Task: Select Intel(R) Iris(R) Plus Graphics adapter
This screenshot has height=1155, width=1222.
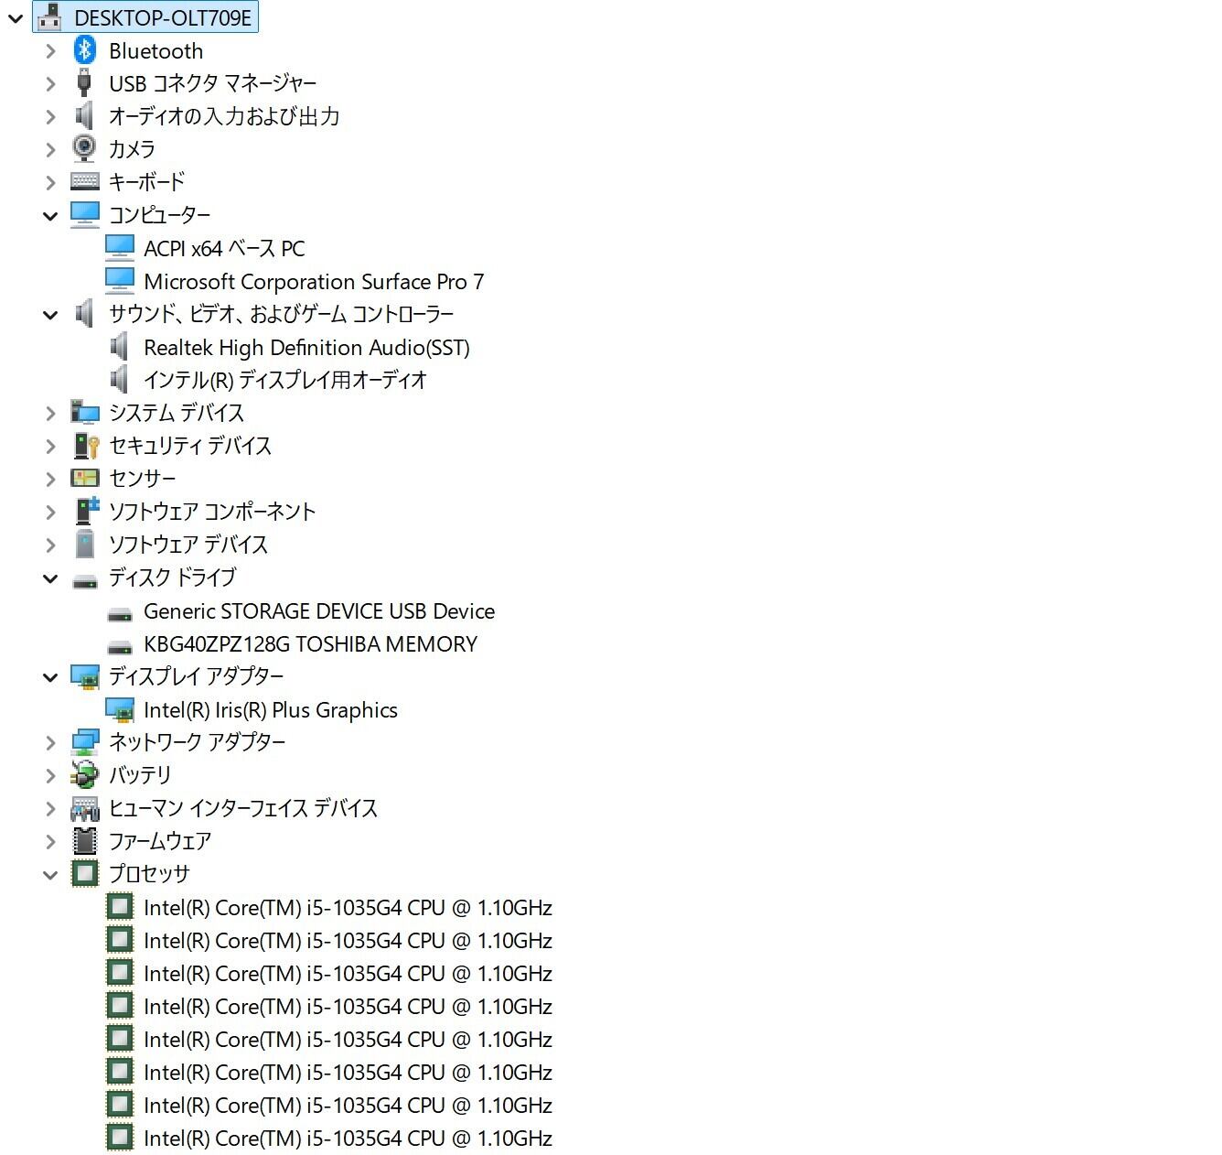Action: point(271,709)
